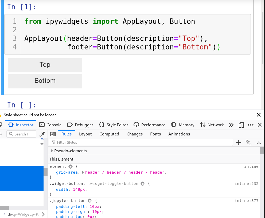Select the Animations sidebar tab
Screen dimensions: 265x218
(179, 134)
